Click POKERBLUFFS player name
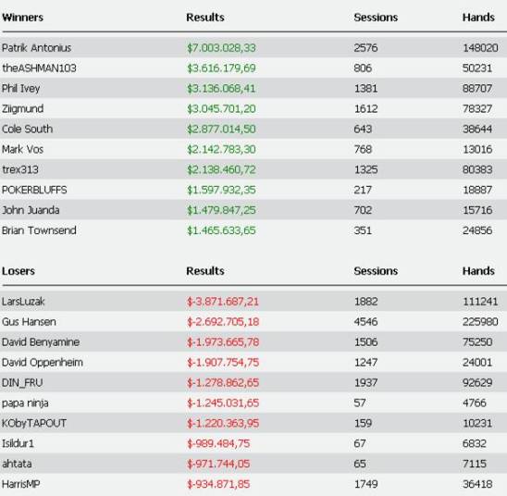The height and width of the screenshot is (496, 507). click(x=34, y=190)
